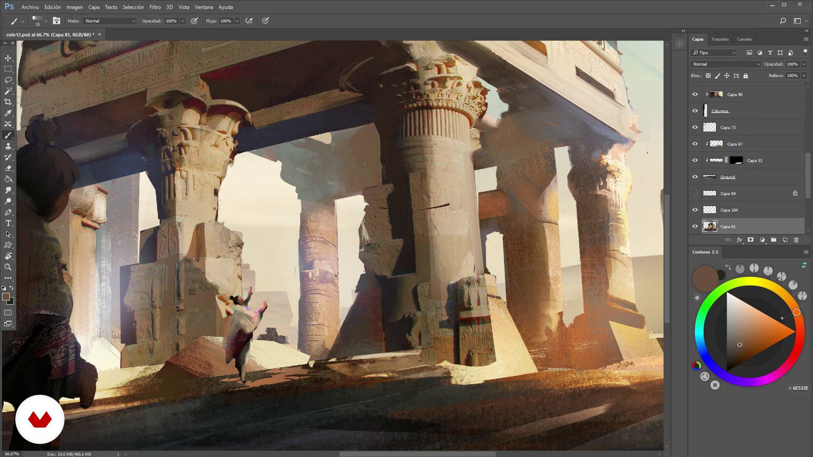Viewport: 813px width, 457px height.
Task: Open the layer Opacidad dropdown arrow
Action: tap(804, 64)
